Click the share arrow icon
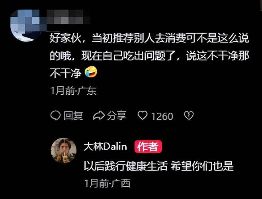Image resolution: width=262 pixels, height=199 pixels. tap(99, 116)
